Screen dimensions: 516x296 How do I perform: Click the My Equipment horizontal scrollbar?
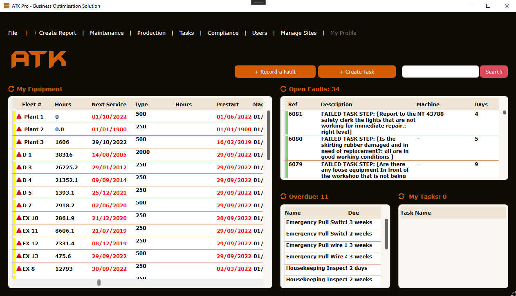[x=99, y=283]
